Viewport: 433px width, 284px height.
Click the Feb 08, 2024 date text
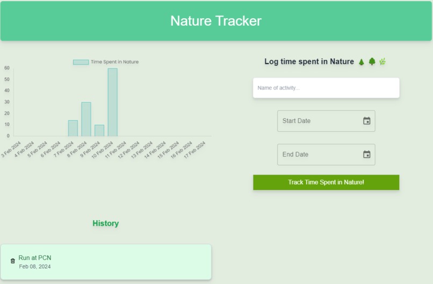click(35, 266)
